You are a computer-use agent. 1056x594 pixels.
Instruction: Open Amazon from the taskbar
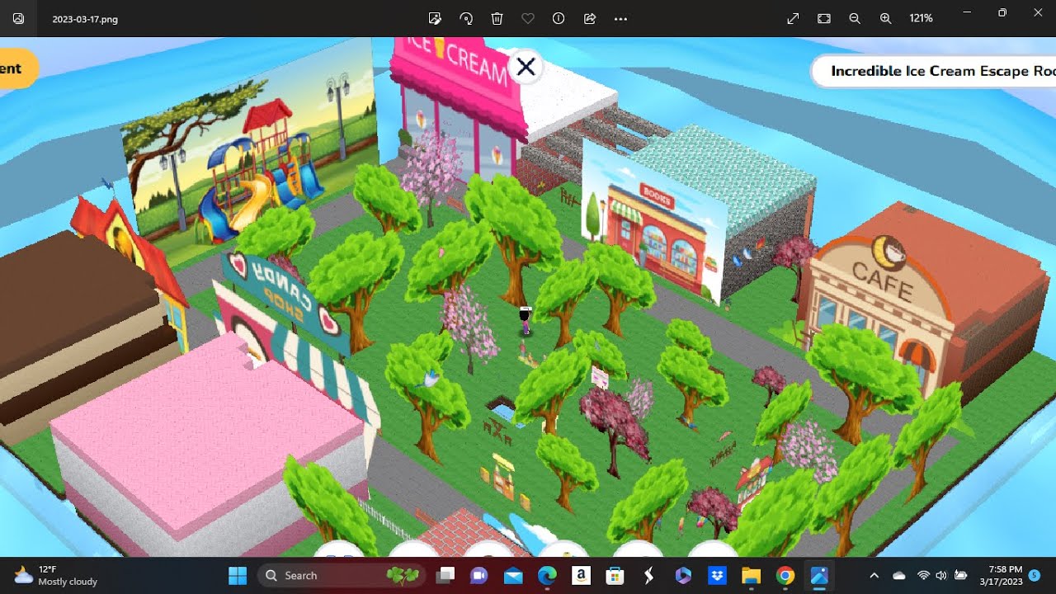581,575
